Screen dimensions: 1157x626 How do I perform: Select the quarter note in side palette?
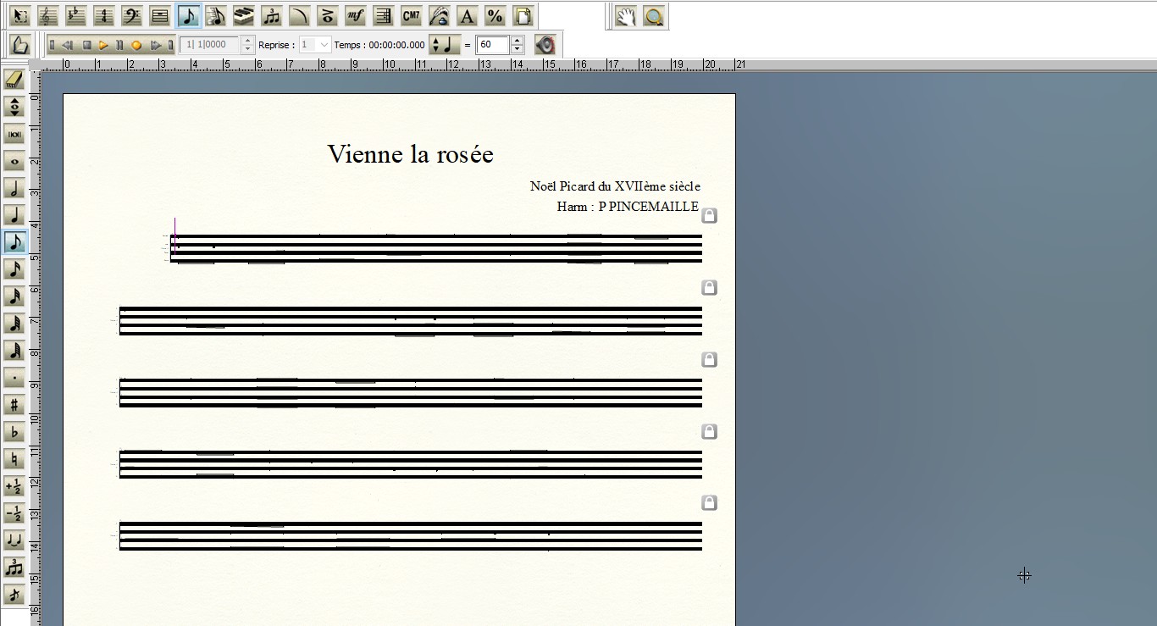coord(14,215)
